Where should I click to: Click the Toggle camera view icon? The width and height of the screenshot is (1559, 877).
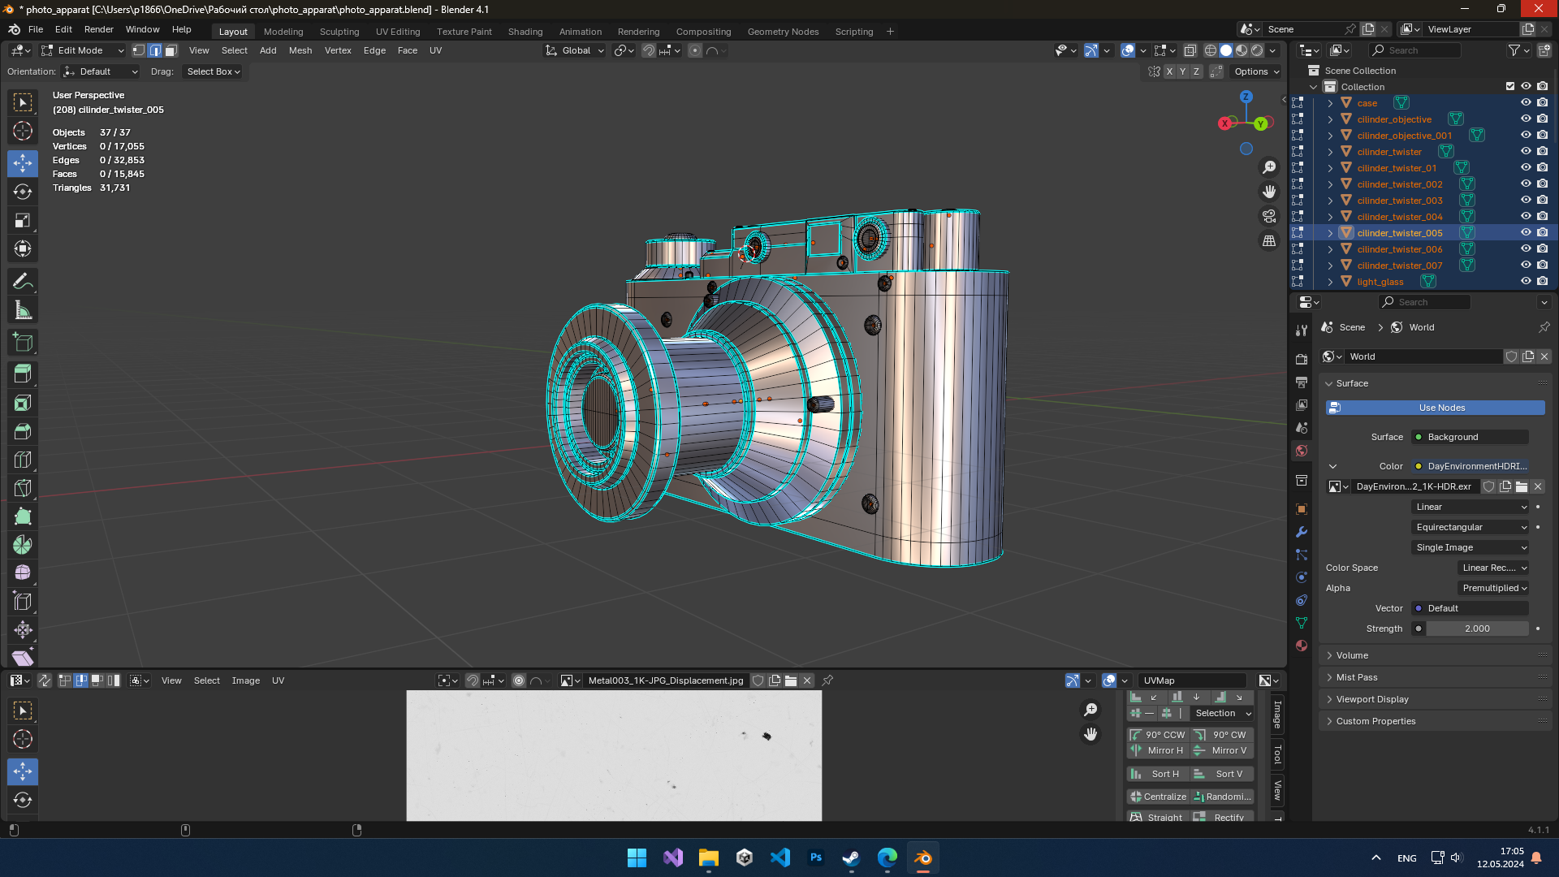1269,216
